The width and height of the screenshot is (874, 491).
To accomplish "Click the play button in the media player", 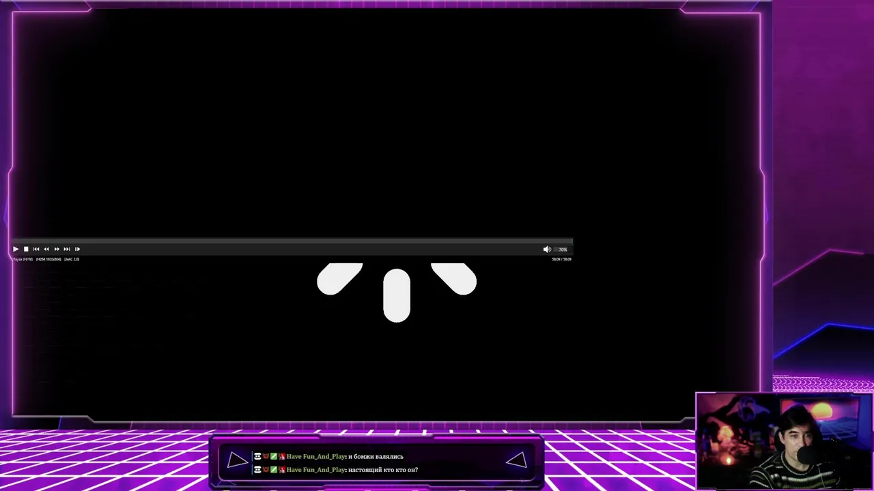I will click(16, 249).
